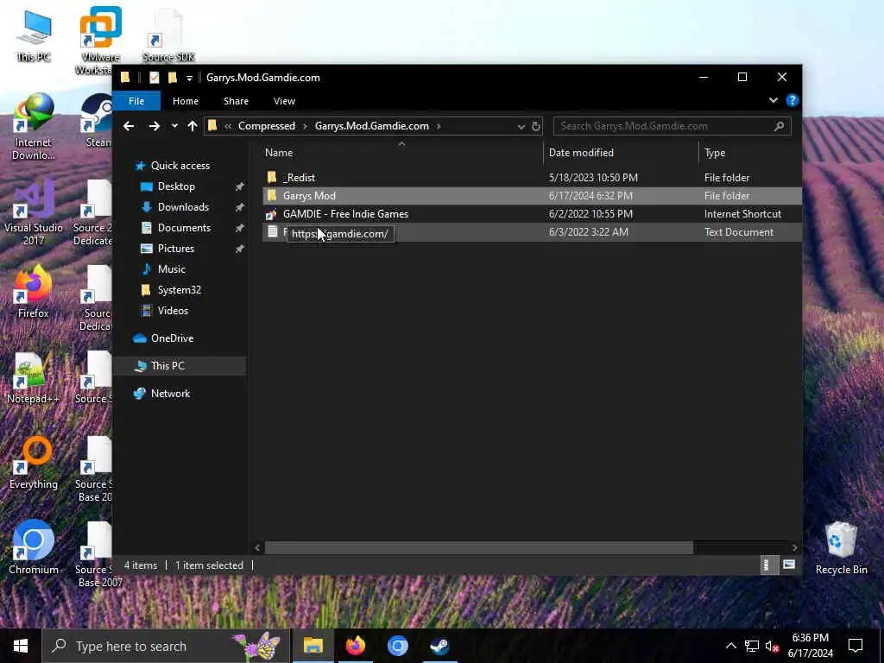884x663 pixels.
Task: Expand the ribbon with chevron
Action: tap(773, 100)
